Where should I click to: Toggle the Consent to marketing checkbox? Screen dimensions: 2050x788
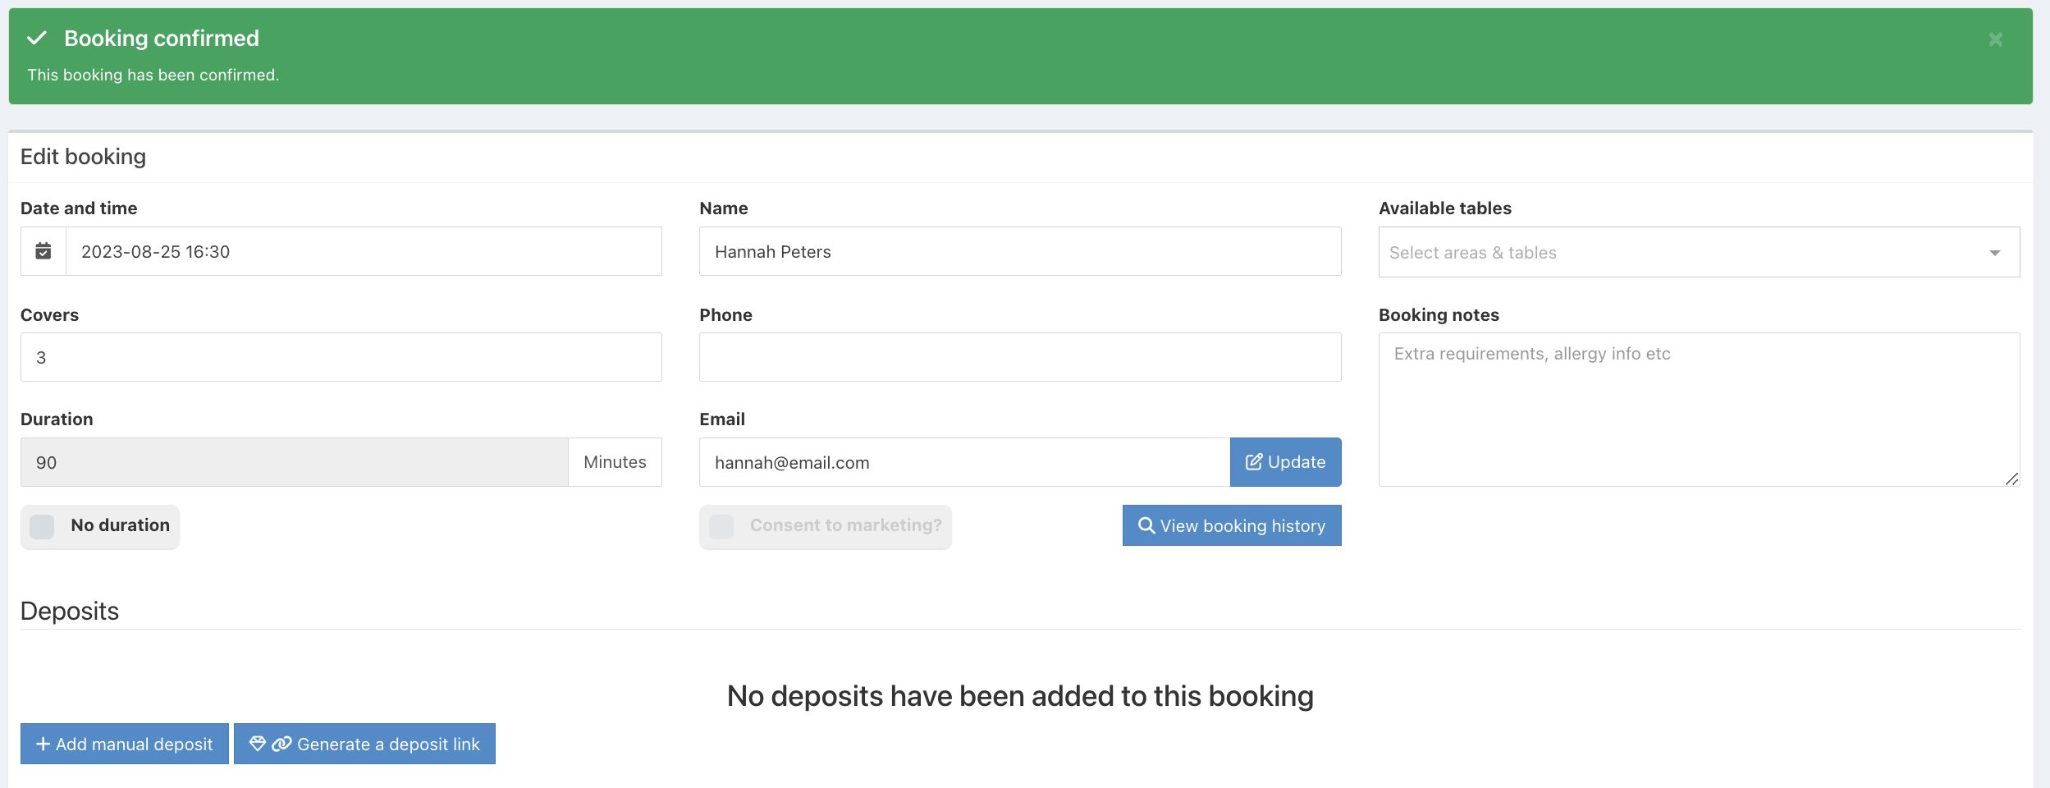[721, 526]
